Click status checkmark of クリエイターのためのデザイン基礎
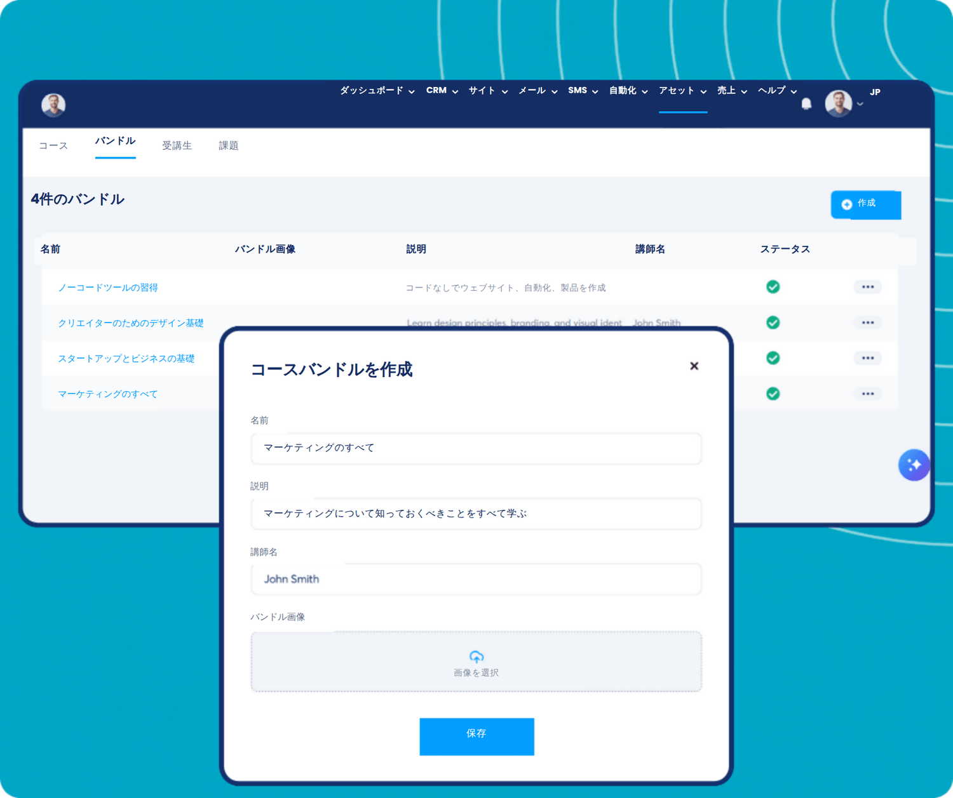The width and height of the screenshot is (953, 798). tap(773, 323)
